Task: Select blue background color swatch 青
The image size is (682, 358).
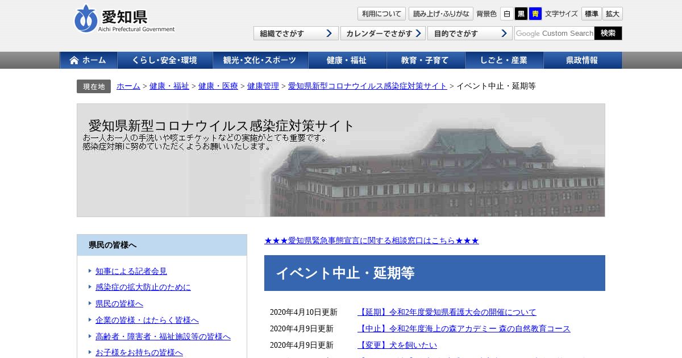Action: (535, 14)
